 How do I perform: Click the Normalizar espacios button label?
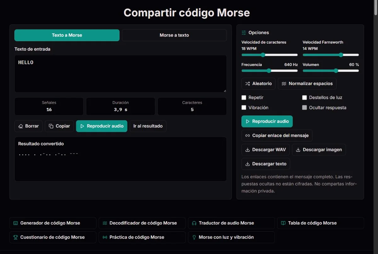click(x=311, y=84)
